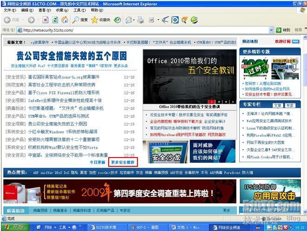Switch to 专家 tab in 专家专栏
Image resolution: width=307 pixels, height=231 pixels.
tap(289, 106)
